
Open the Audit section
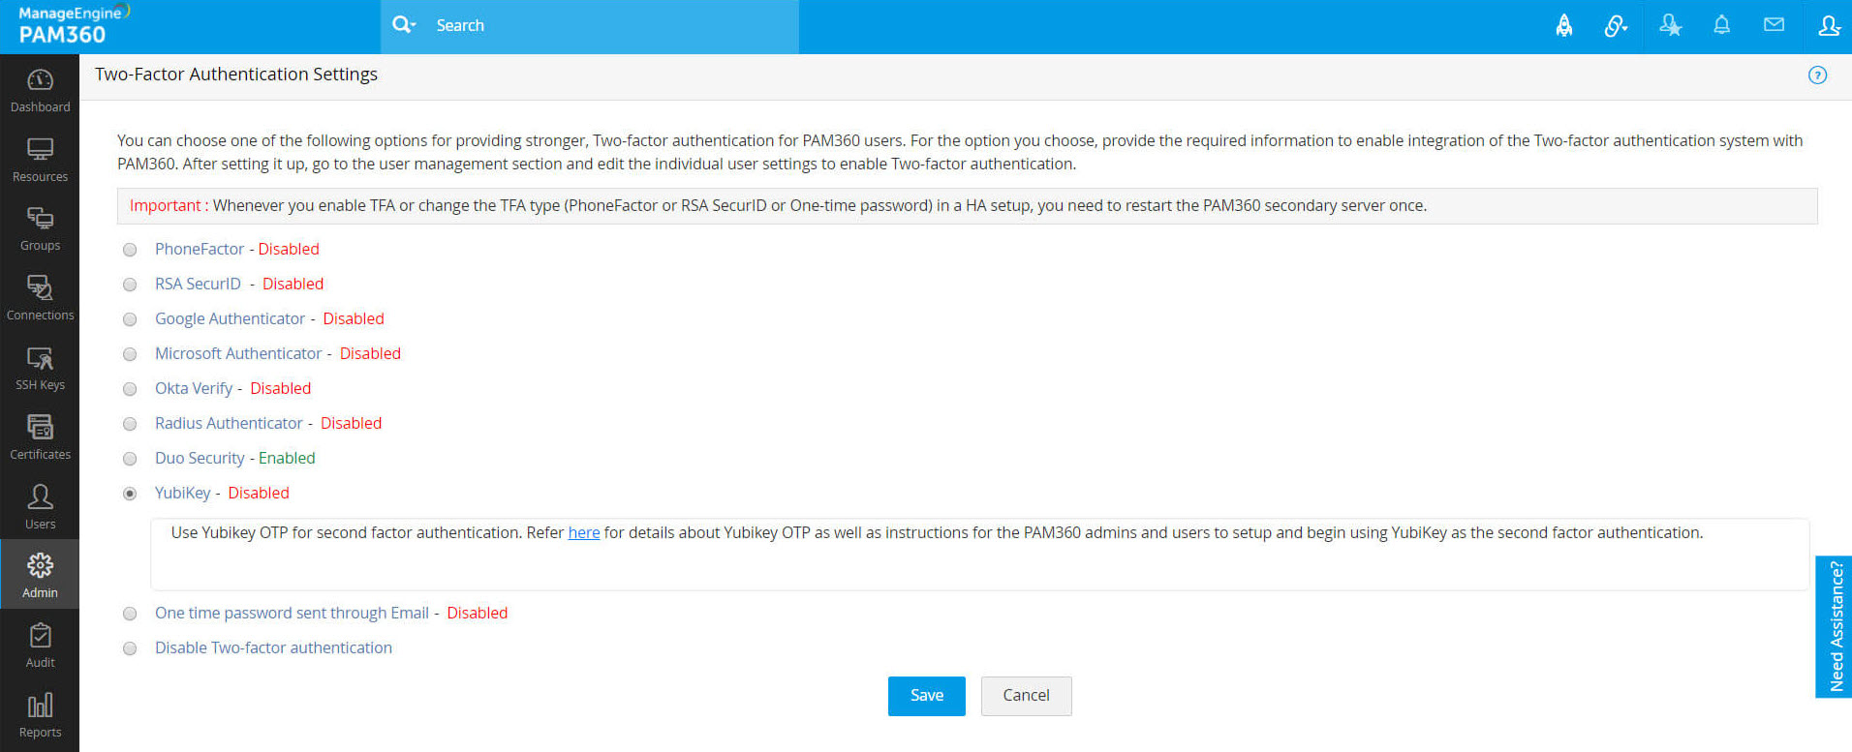pos(40,646)
